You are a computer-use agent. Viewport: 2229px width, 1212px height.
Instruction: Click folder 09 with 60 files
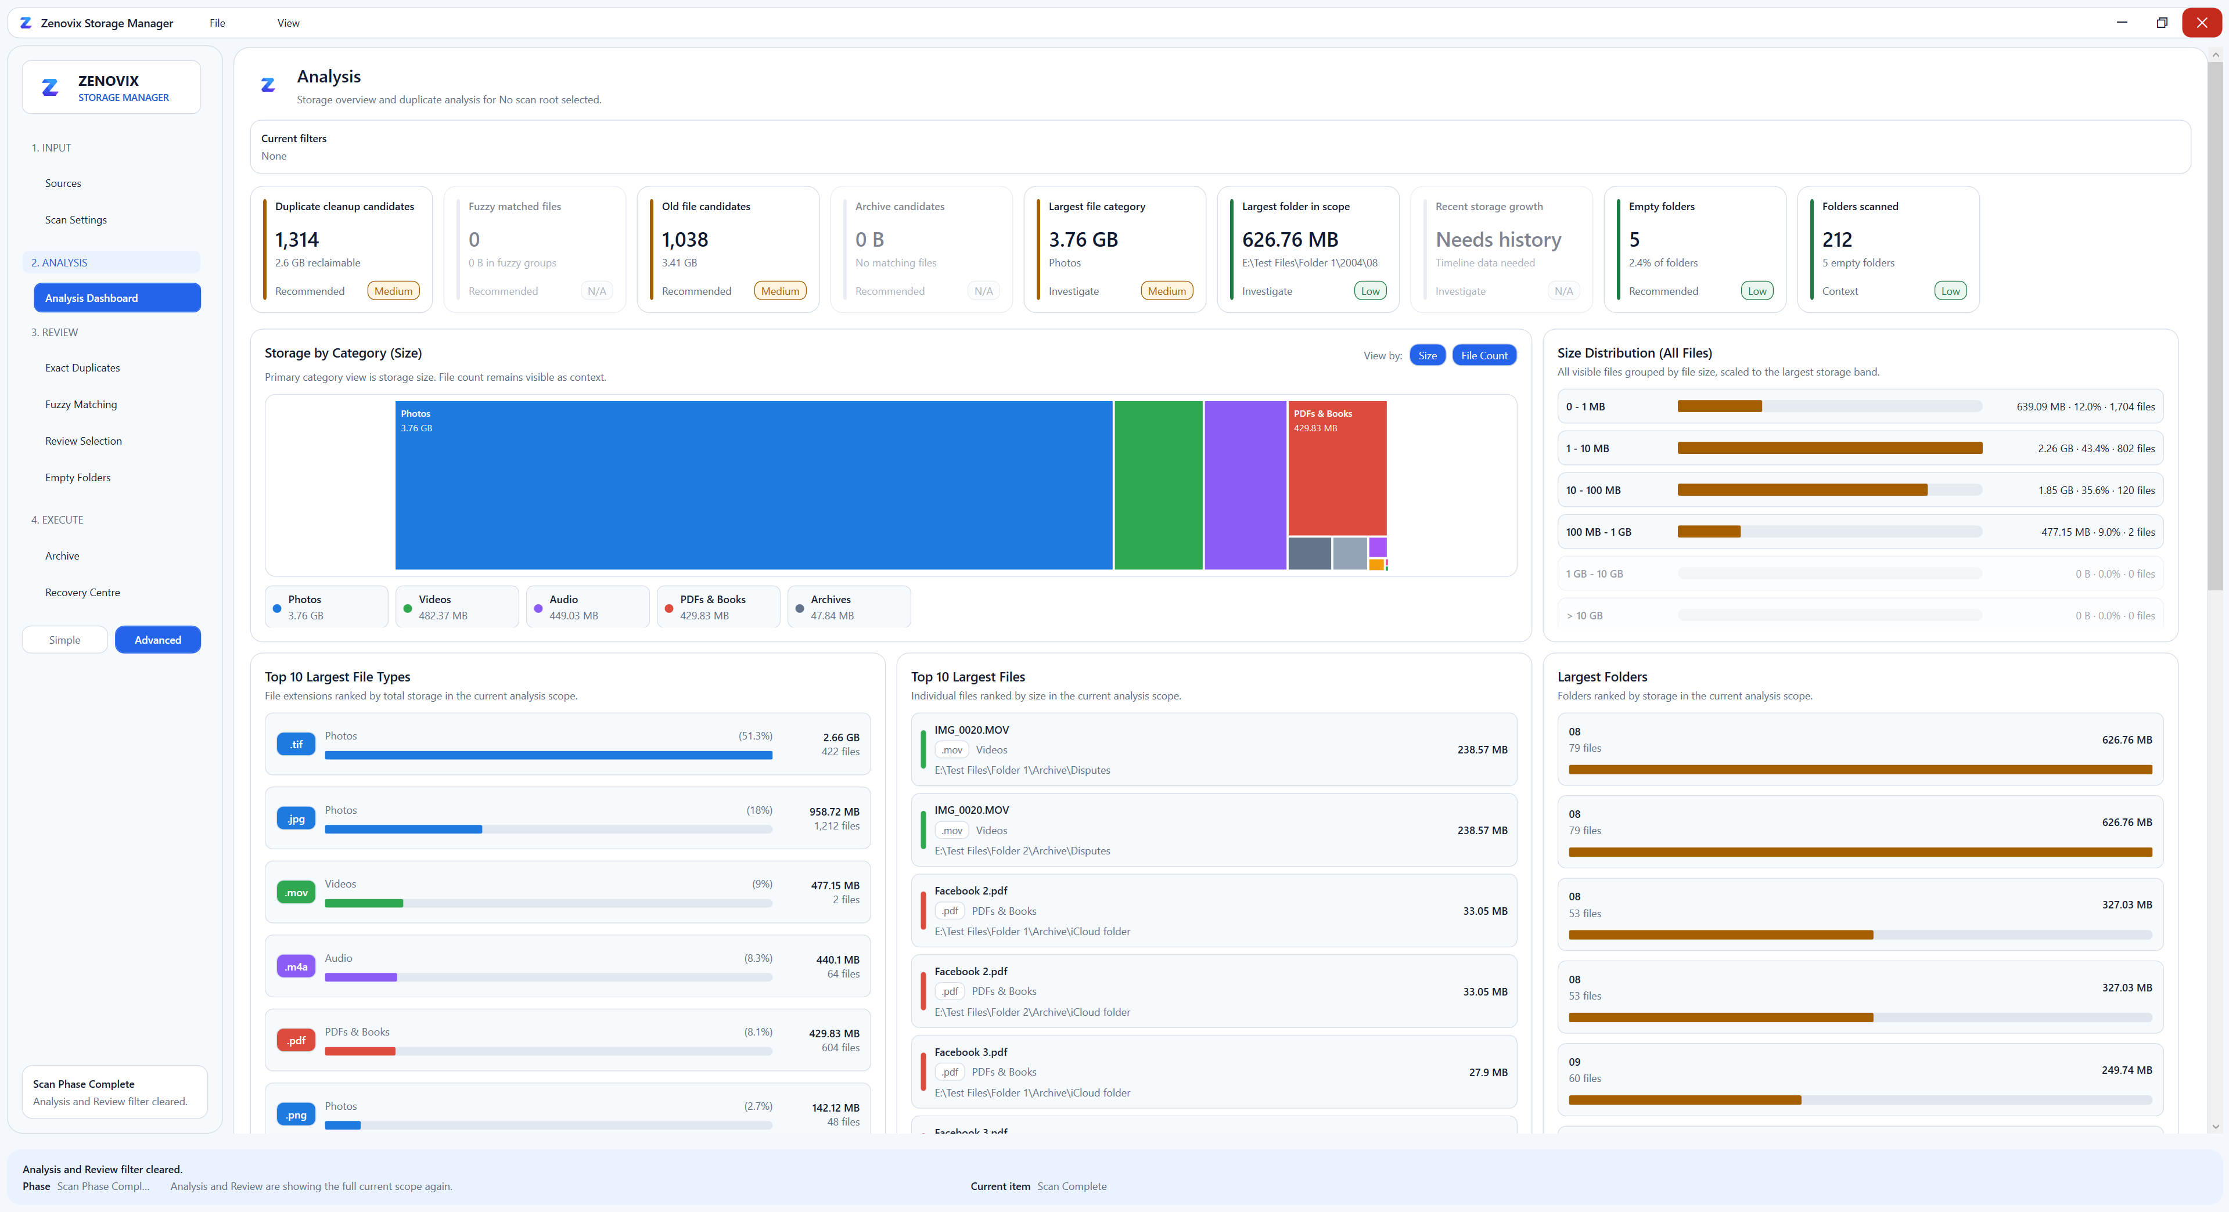coord(1860,1080)
